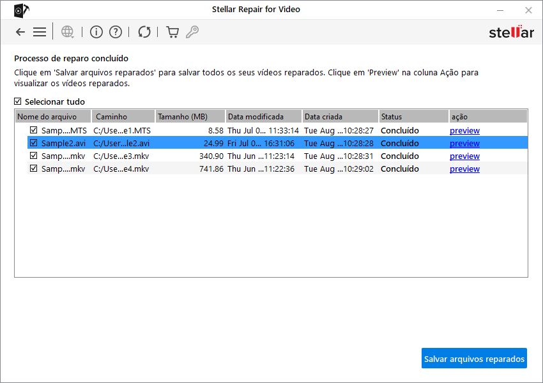Open the help question mark icon
The width and height of the screenshot is (543, 383).
(116, 32)
